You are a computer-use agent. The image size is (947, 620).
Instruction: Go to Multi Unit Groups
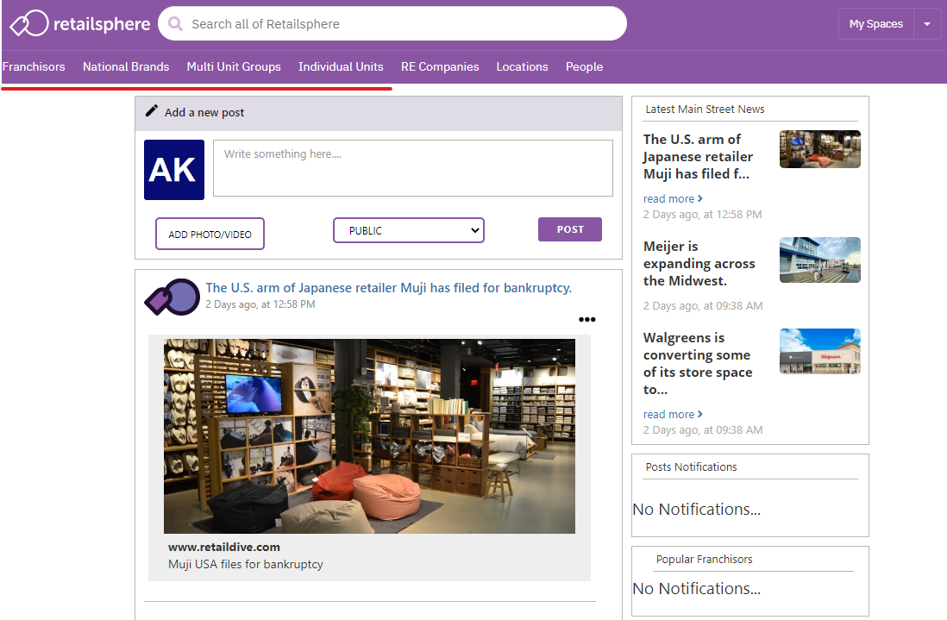(234, 66)
